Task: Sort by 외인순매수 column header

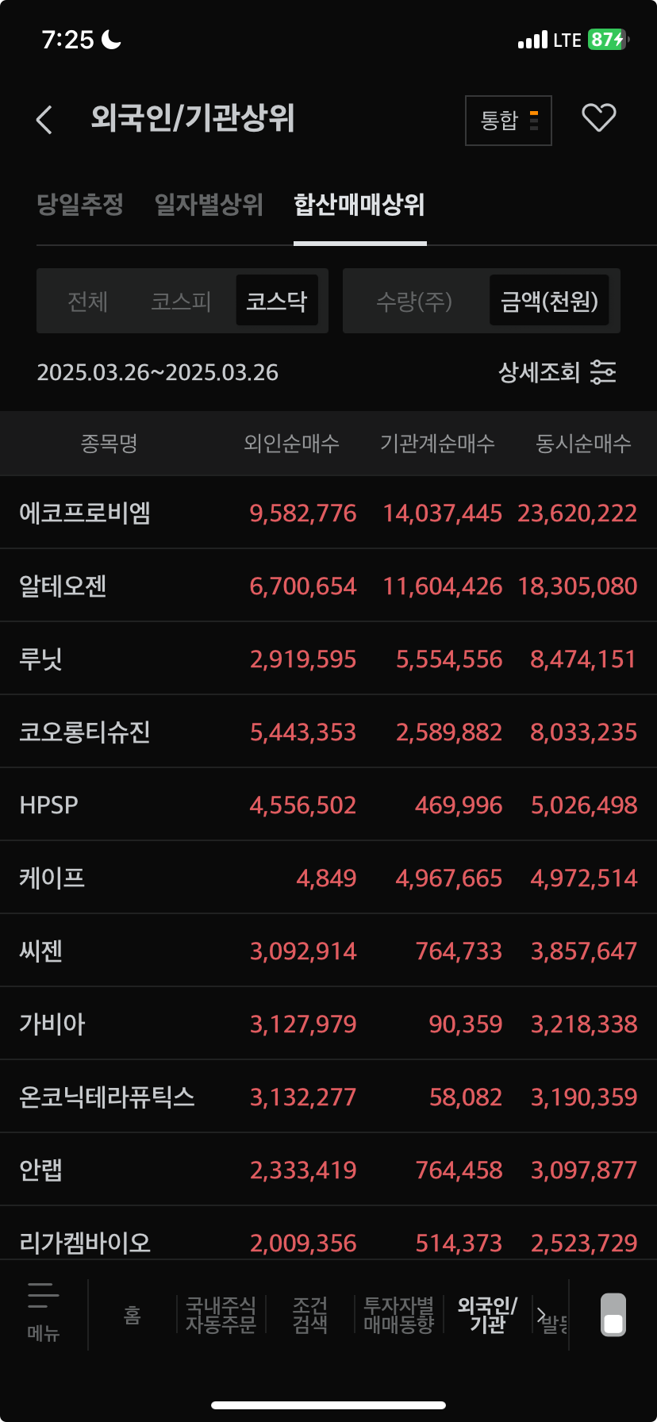Action: pyautogui.click(x=291, y=444)
